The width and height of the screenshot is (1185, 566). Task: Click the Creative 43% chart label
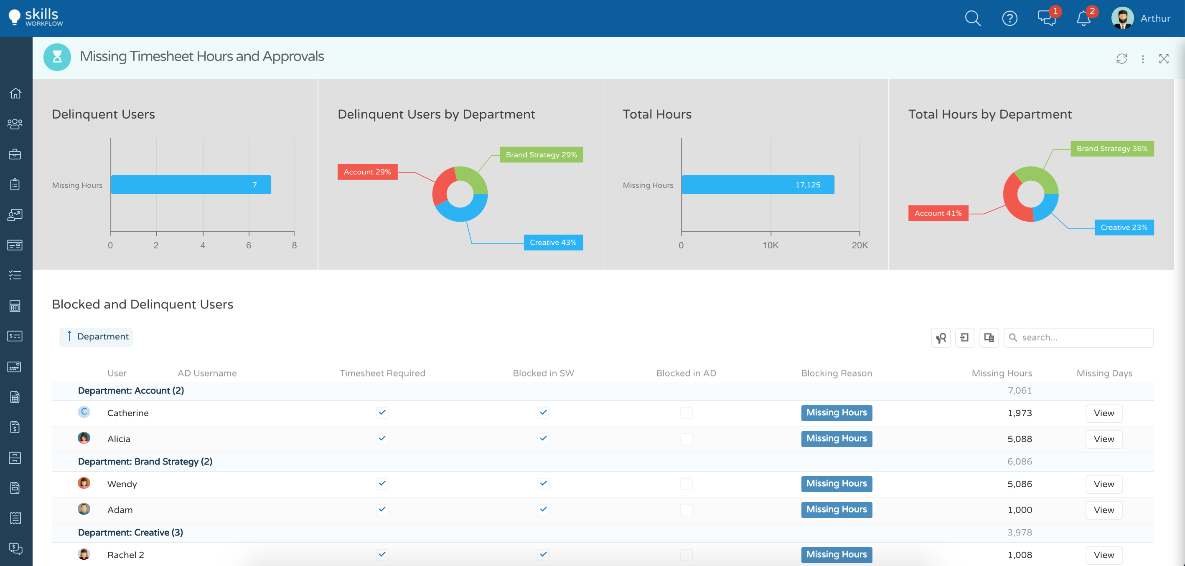pos(553,242)
